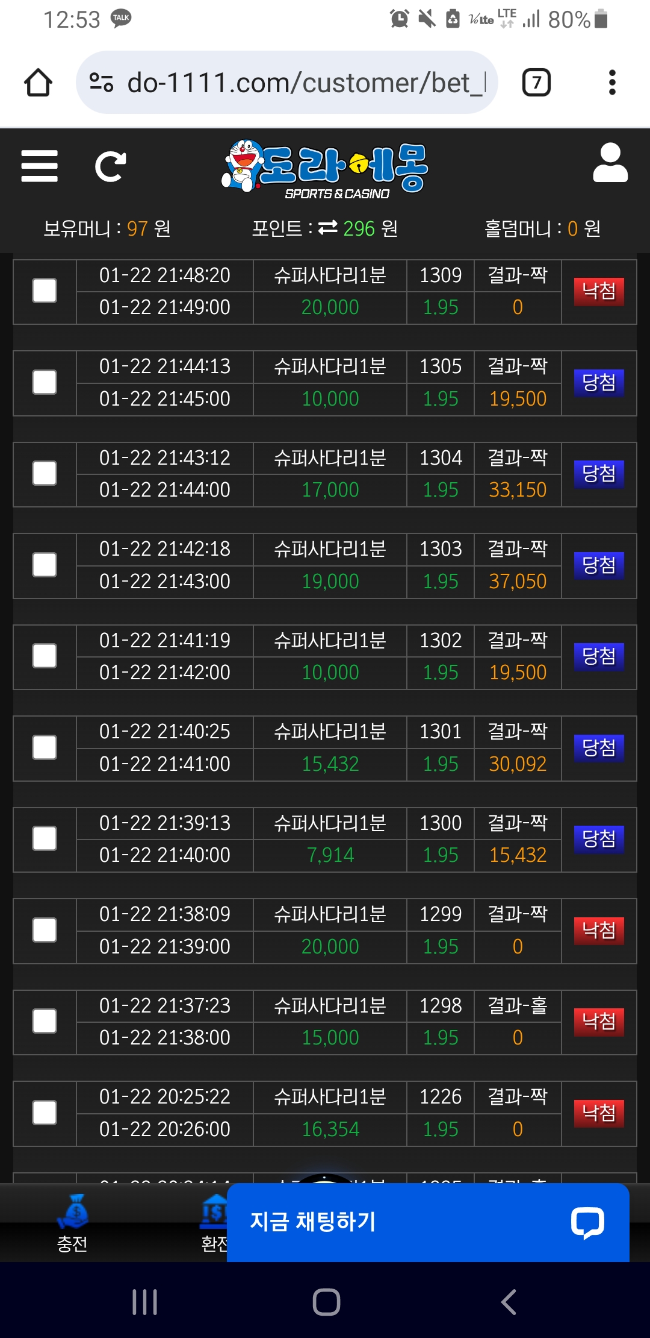Open browser three-dot overflow menu
650x1338 pixels.
[612, 83]
